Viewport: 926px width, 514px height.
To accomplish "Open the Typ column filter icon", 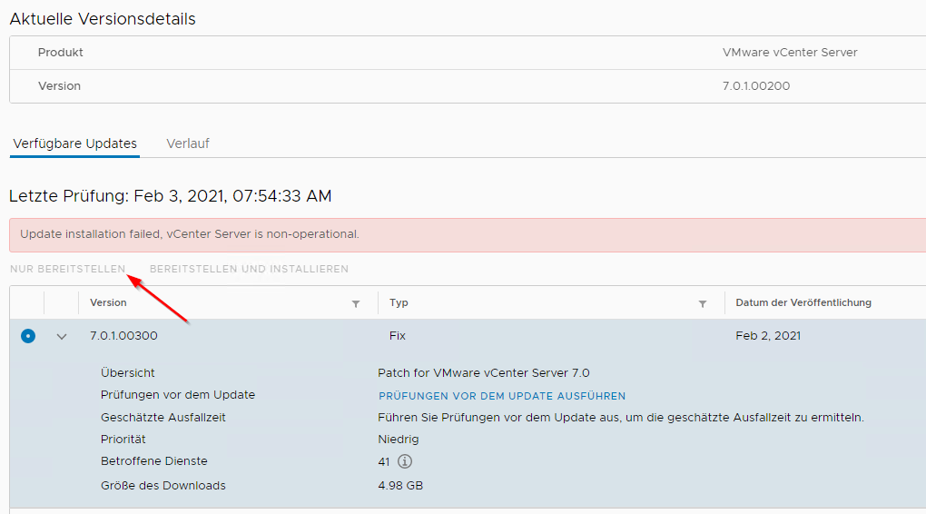I will 702,303.
